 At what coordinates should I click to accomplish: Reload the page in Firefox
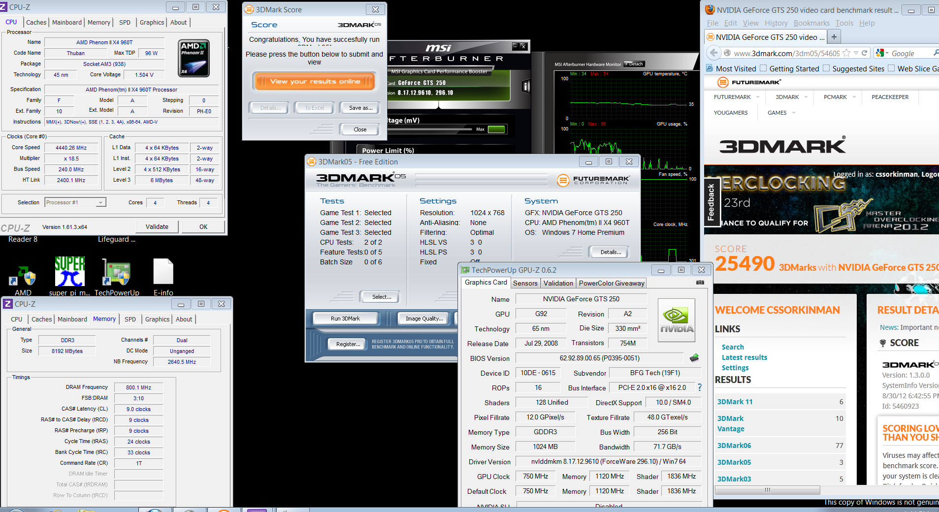point(864,53)
